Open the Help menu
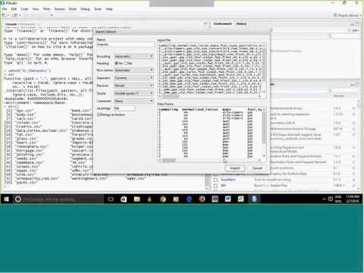This screenshot has height=273, width=364. coord(109,9)
